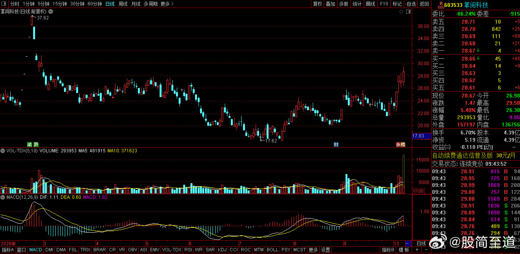Open the 设置 indicator settings

(x=325, y=250)
